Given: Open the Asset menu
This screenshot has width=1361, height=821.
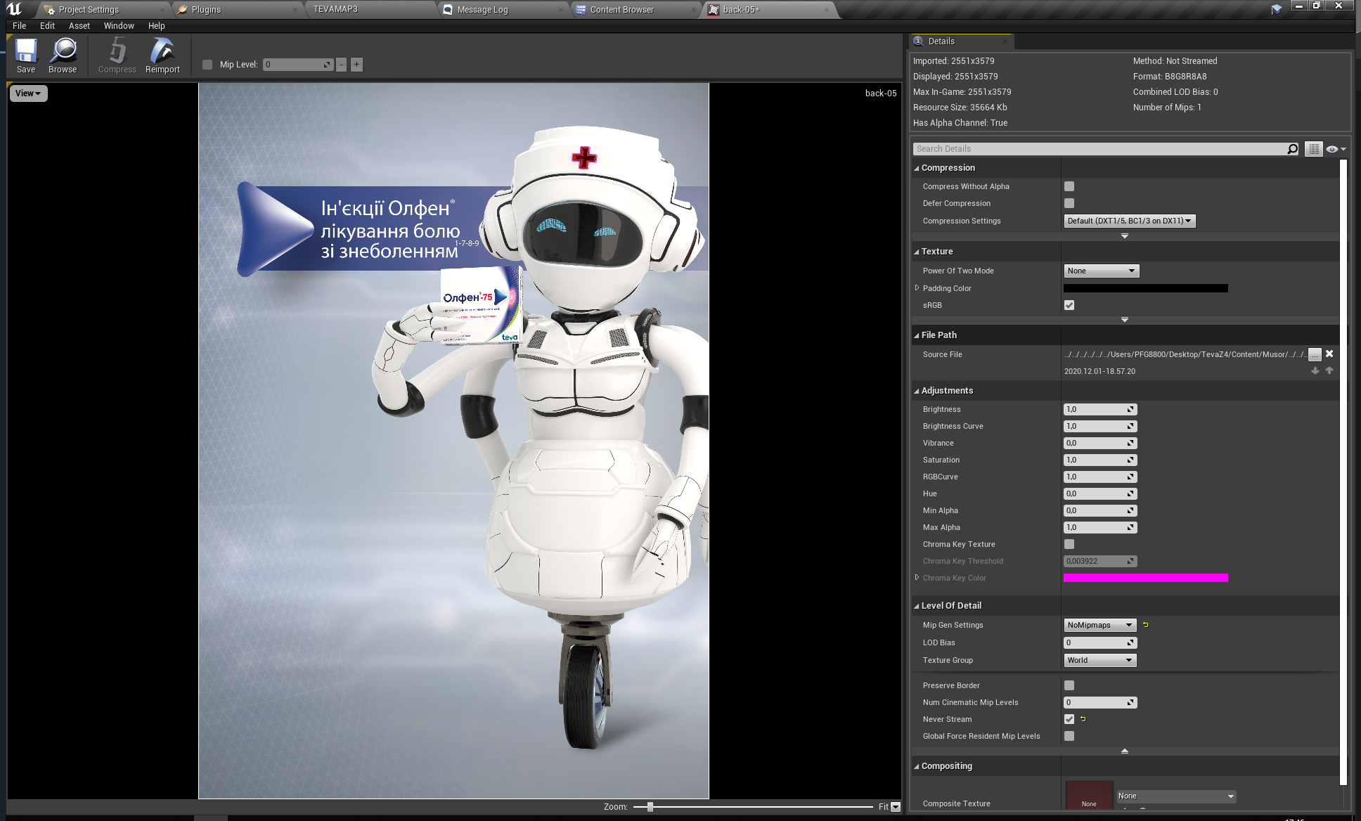Looking at the screenshot, I should (79, 26).
